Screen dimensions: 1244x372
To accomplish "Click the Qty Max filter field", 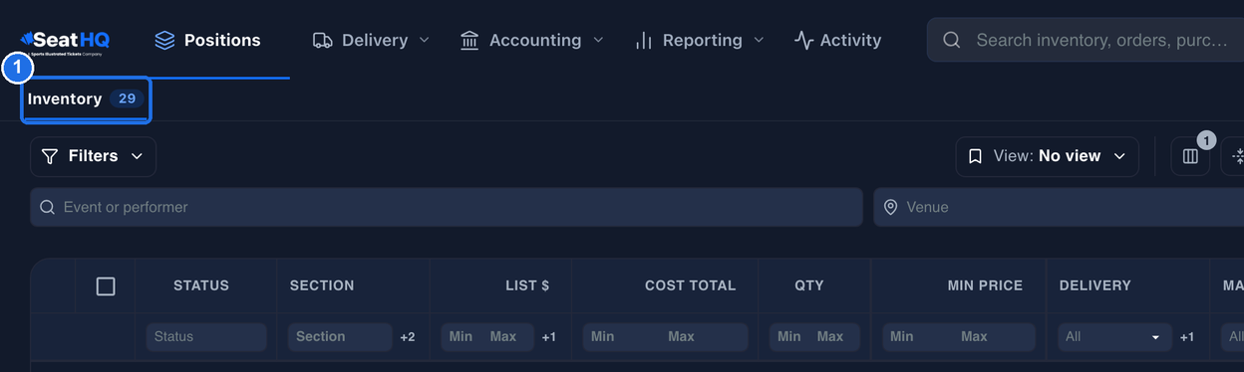I will coord(835,337).
